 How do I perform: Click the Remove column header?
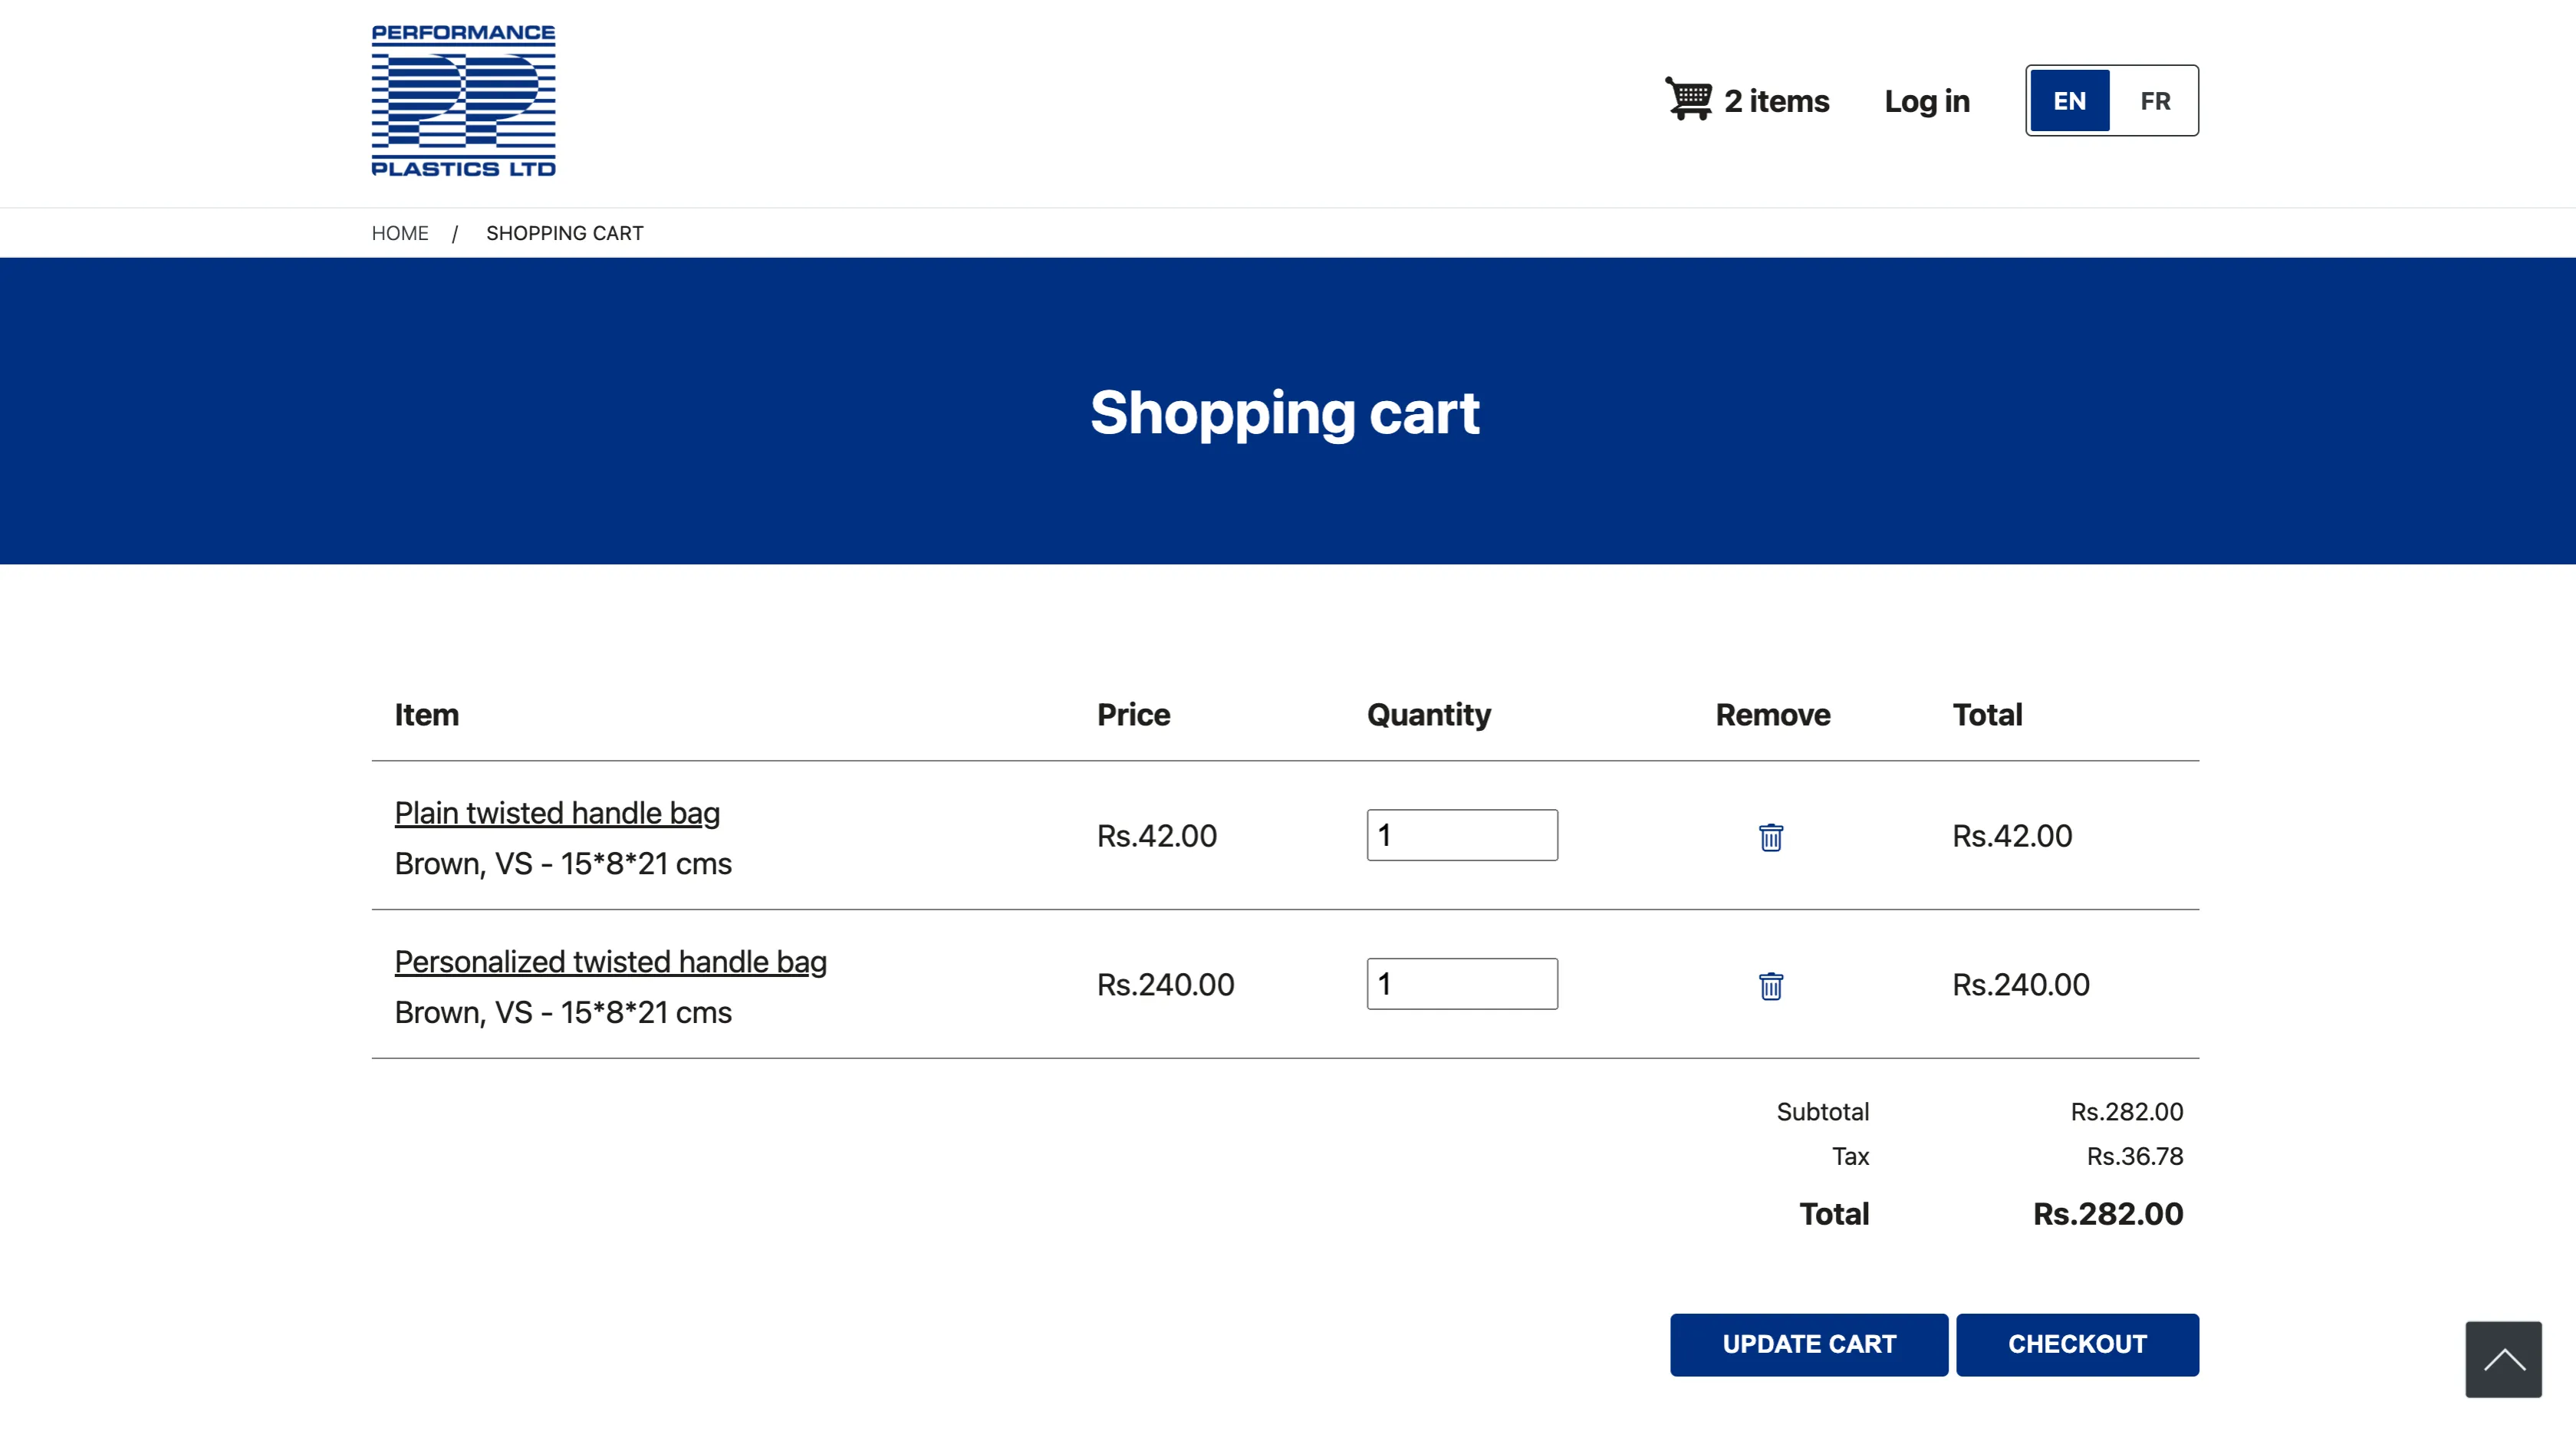[x=1773, y=715]
